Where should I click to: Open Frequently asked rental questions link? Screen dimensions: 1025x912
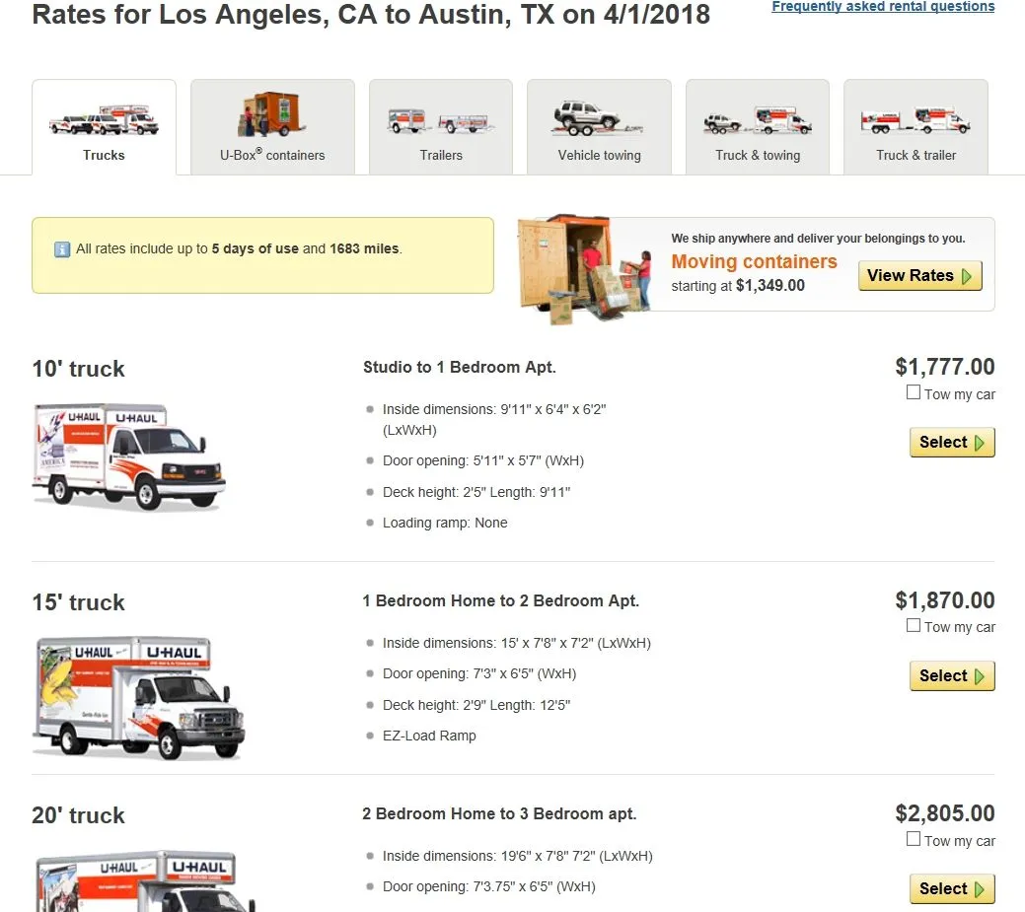(x=881, y=7)
